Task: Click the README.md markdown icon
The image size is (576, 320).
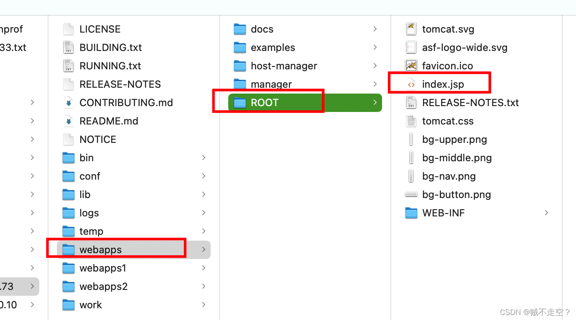Action: pyautogui.click(x=69, y=121)
